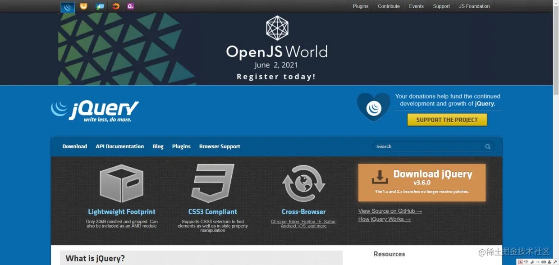Click the Chrome, Edge, Firefox browser list link
Image resolution: width=559 pixels, height=265 pixels.
point(304,224)
